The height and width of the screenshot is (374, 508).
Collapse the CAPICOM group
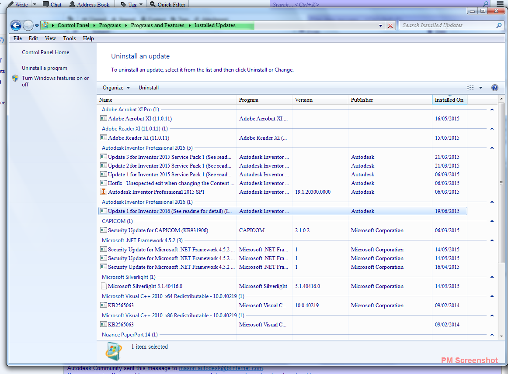(492, 221)
